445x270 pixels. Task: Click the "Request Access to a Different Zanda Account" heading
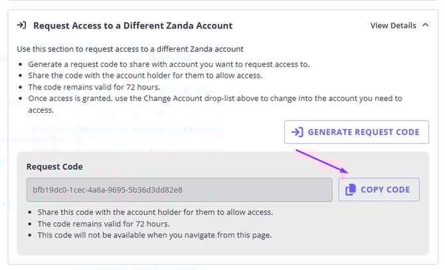[133, 26]
